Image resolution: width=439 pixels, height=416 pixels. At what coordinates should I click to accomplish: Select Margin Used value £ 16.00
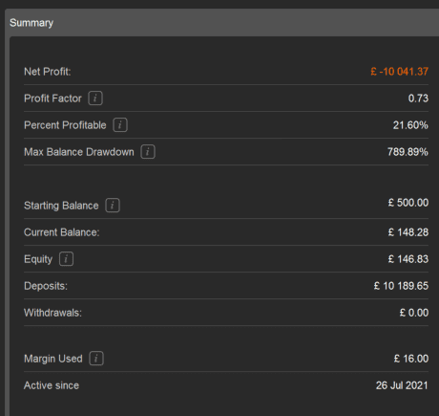tap(411, 359)
